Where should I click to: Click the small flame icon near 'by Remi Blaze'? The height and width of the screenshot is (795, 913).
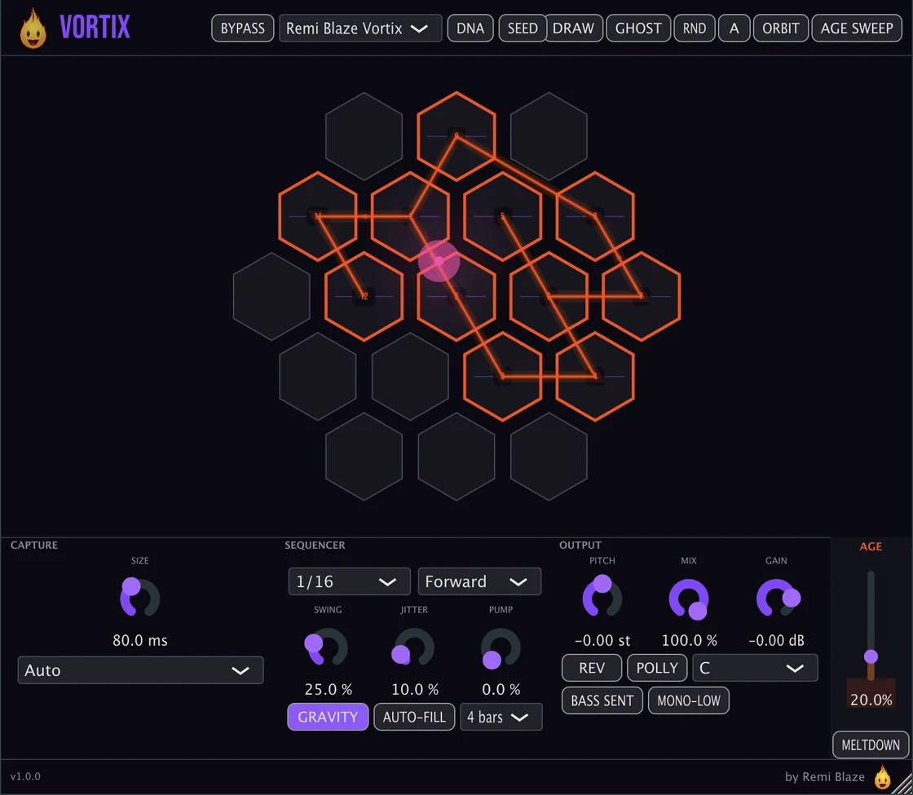pos(883,776)
